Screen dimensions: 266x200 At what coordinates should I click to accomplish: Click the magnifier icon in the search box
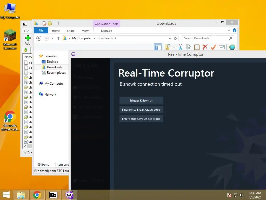coord(230,38)
